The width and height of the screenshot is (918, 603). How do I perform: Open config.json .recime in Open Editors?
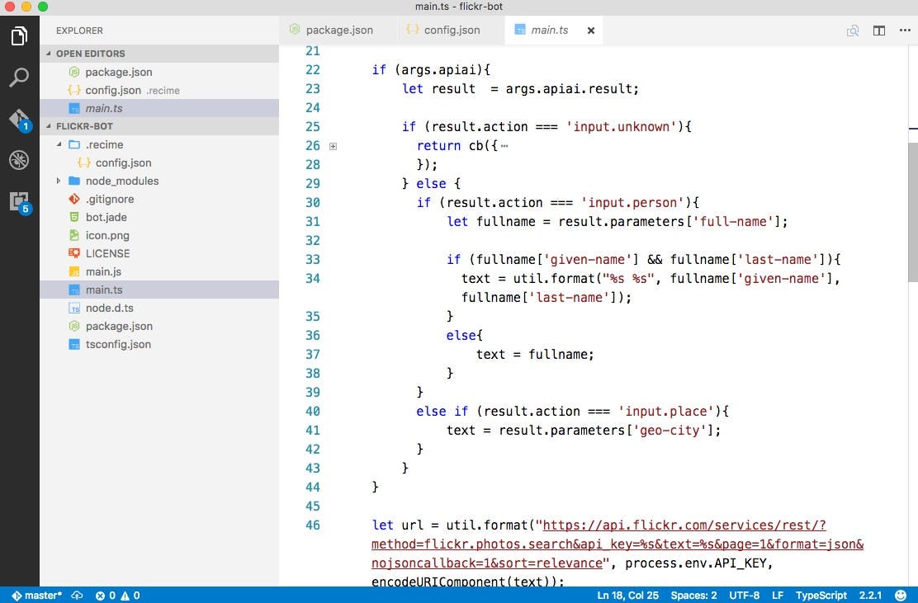(x=159, y=90)
